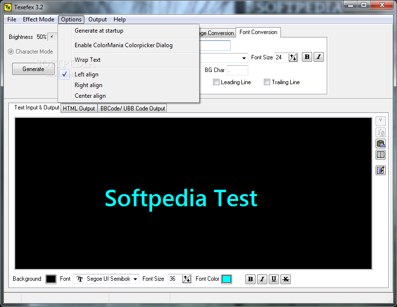Image resolution: width=397 pixels, height=307 pixels.
Task: Click the edit notepad icon with pencil
Action: [380, 170]
